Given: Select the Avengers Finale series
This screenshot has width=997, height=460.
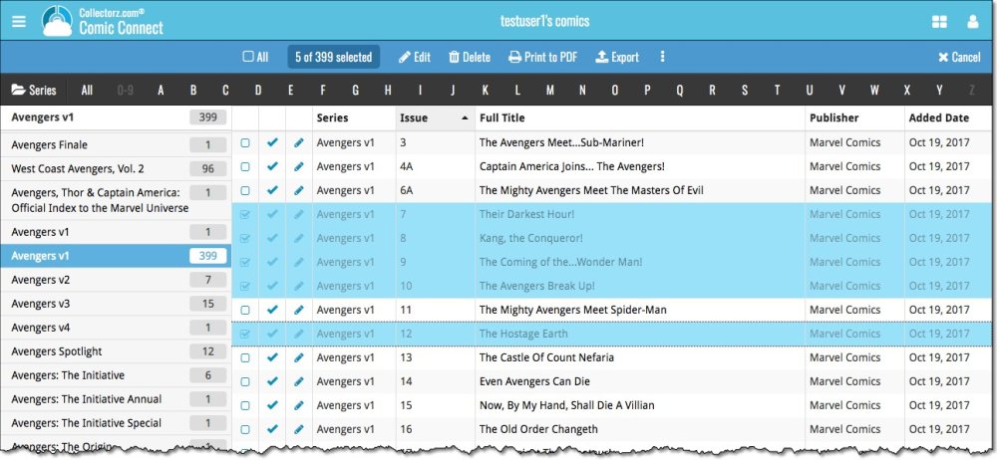Looking at the screenshot, I should (x=115, y=144).
